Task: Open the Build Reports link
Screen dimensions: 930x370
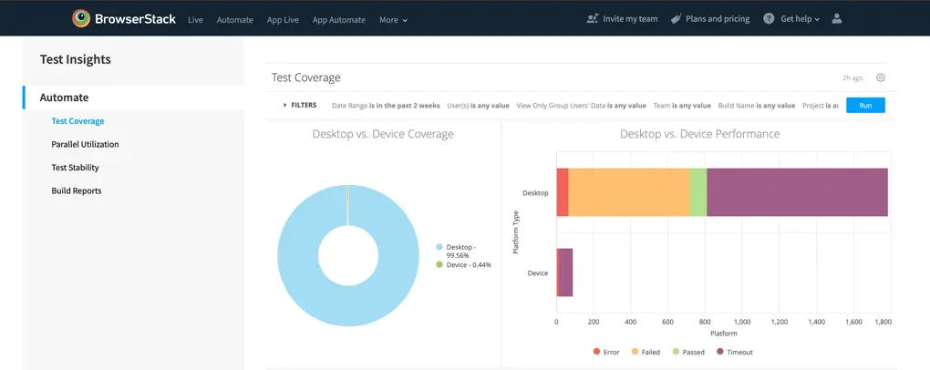Action: 76,190
